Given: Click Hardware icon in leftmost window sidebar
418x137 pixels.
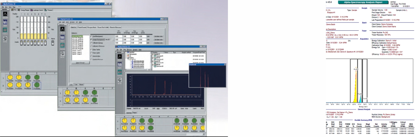Looking at the screenshot, I should coord(5,30).
